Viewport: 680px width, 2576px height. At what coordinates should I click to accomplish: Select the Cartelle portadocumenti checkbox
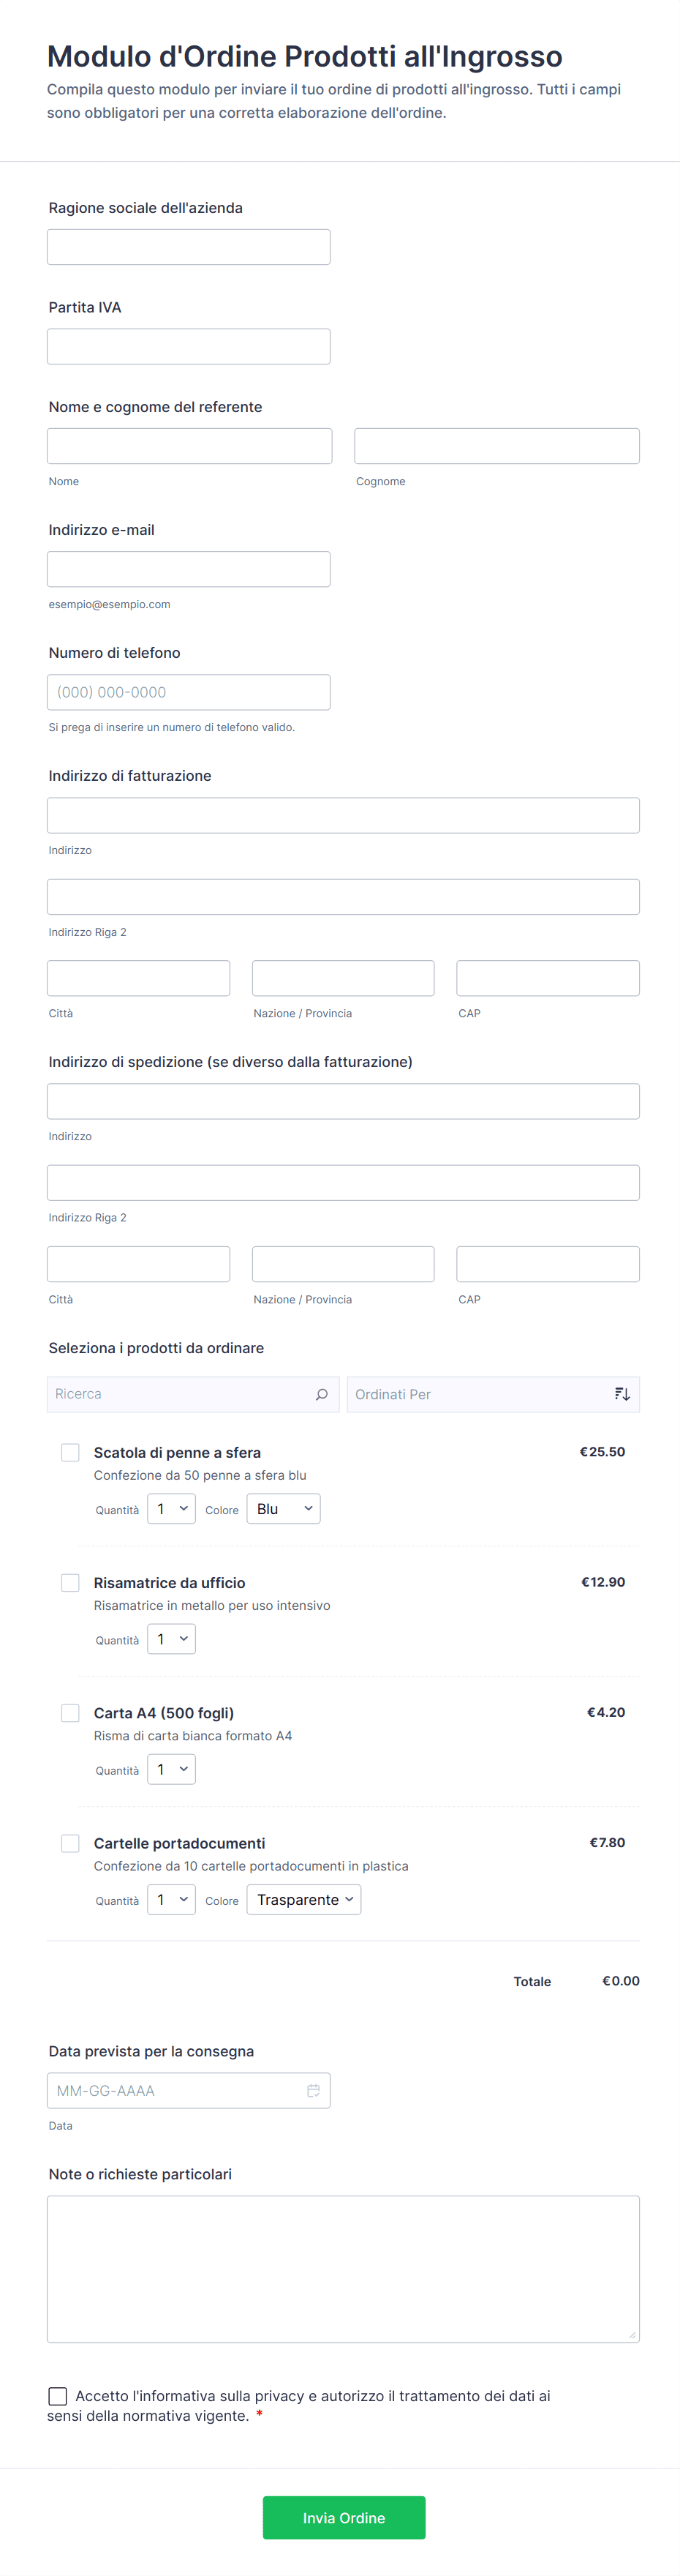70,1842
